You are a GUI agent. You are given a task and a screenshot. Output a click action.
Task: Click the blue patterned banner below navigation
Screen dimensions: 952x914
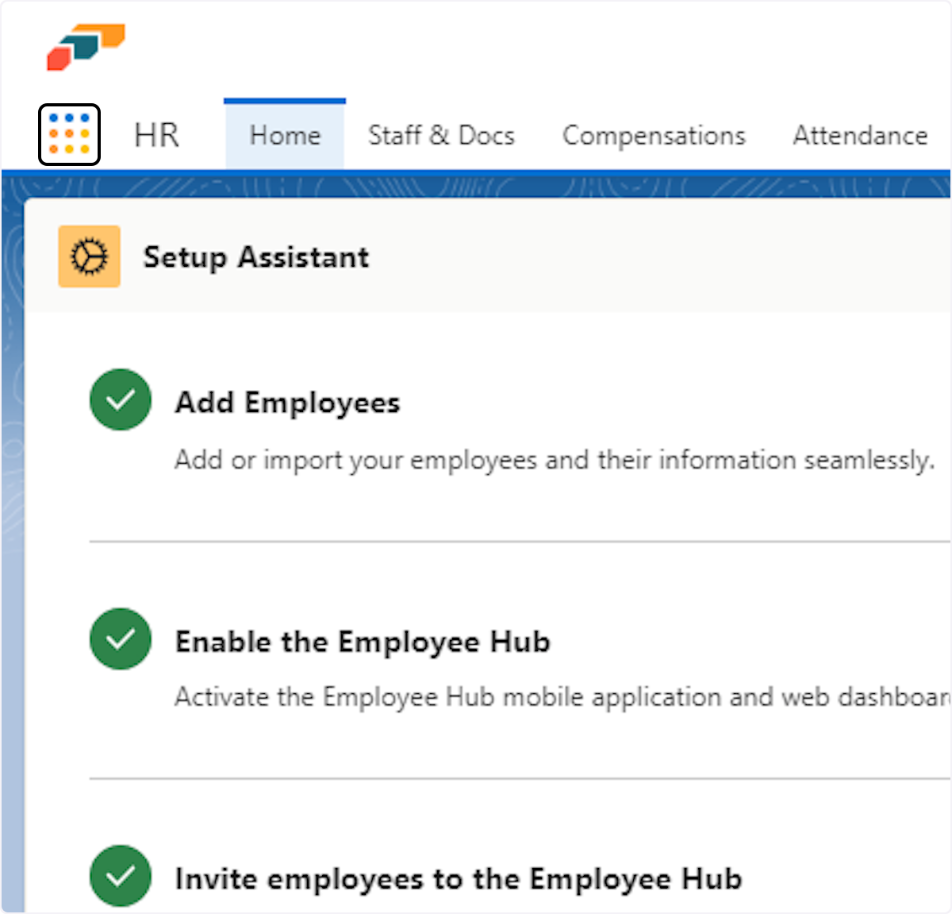pyautogui.click(x=476, y=186)
